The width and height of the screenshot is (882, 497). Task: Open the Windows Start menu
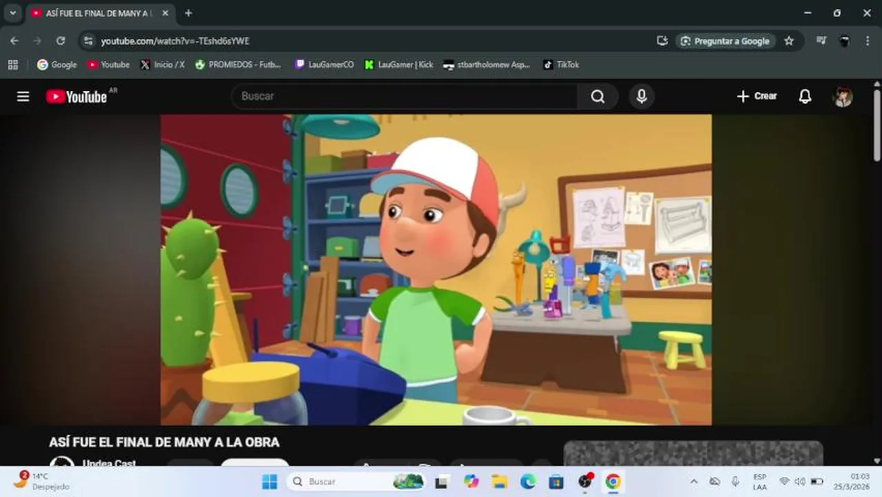coord(270,482)
